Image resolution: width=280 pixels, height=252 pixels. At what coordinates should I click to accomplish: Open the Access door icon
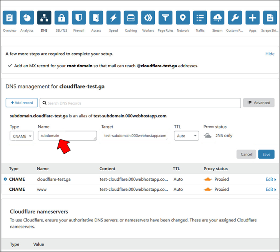(96, 18)
